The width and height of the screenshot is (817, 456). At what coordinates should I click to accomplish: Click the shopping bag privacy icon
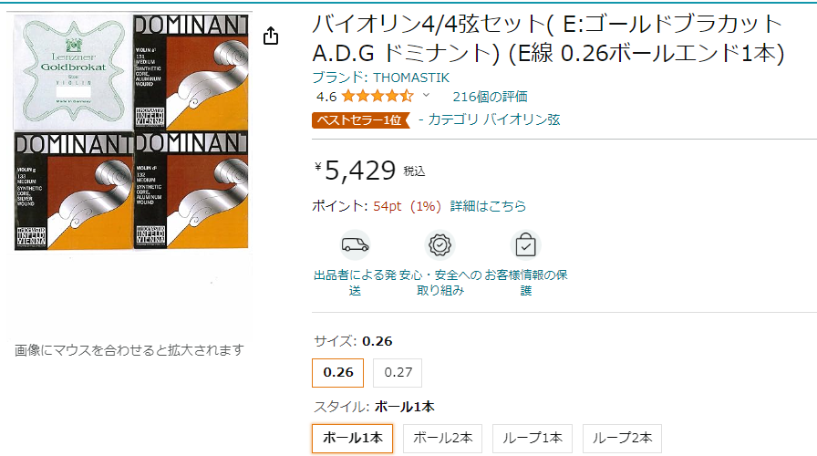tap(525, 244)
